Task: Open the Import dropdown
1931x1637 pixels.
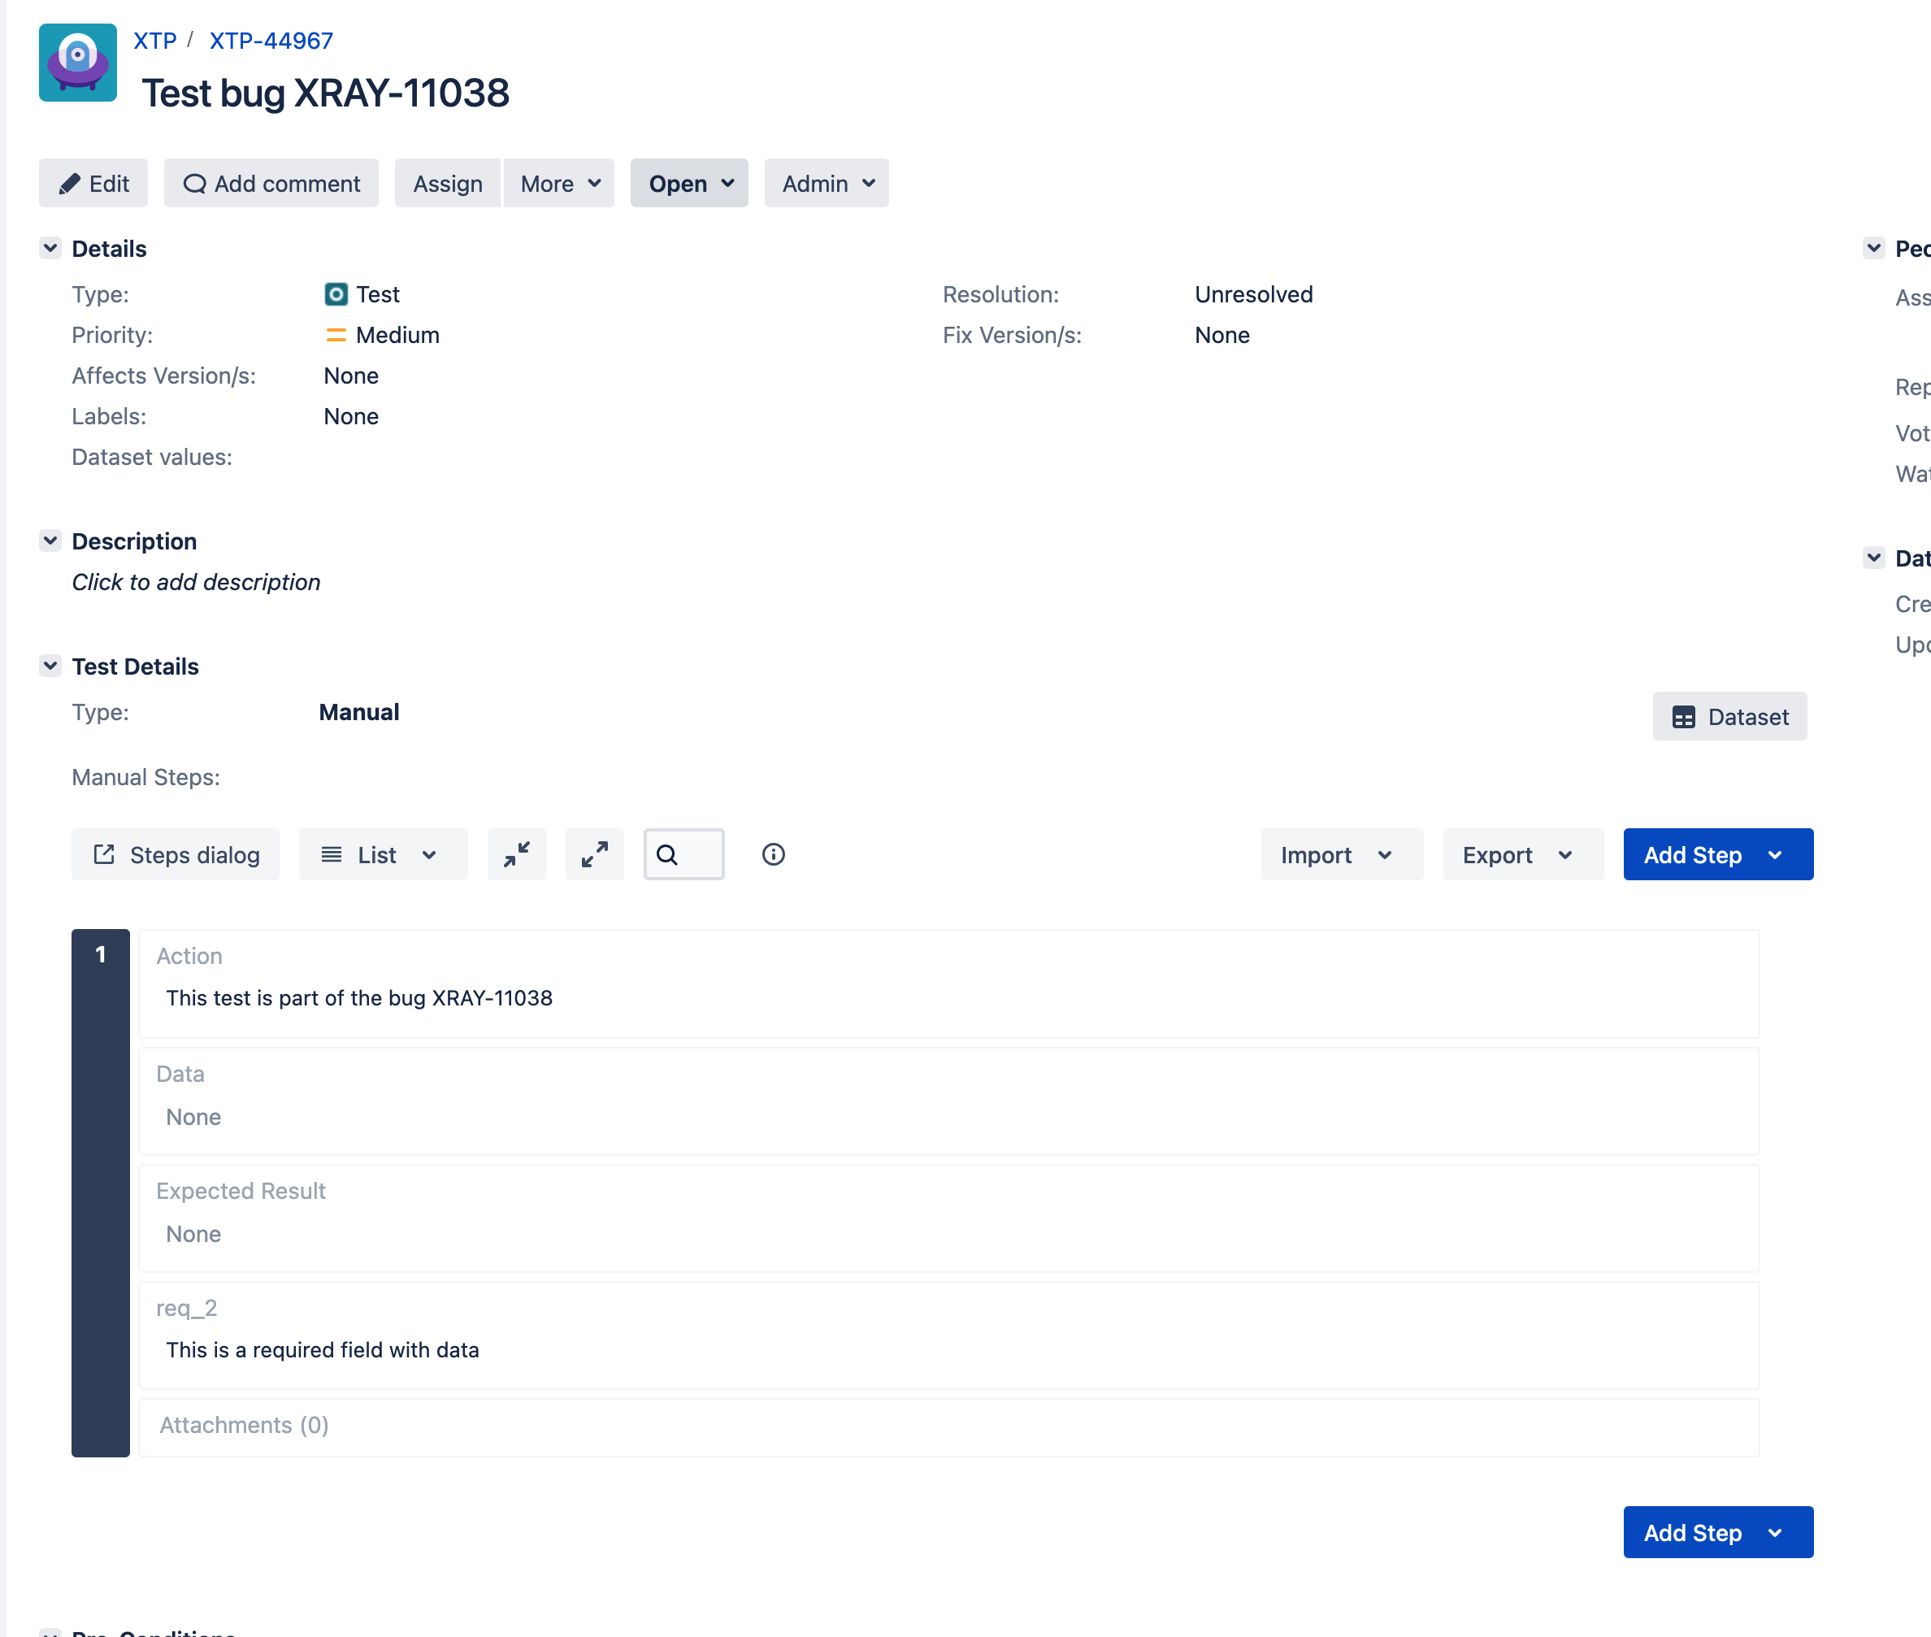Action: point(1342,853)
